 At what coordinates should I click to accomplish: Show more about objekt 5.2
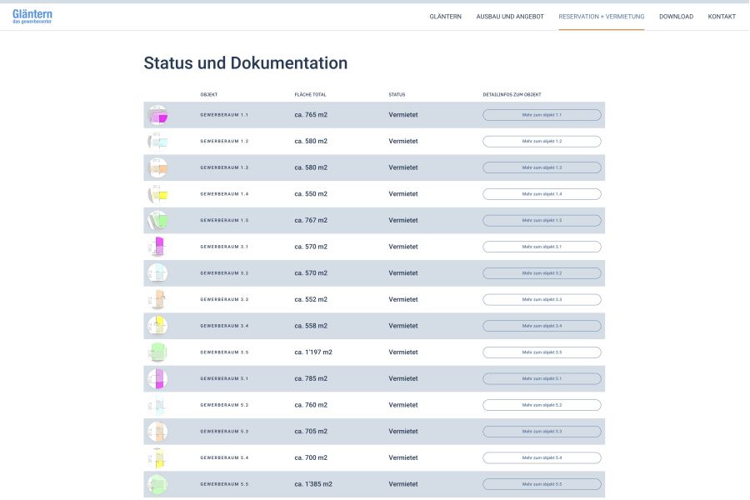542,405
